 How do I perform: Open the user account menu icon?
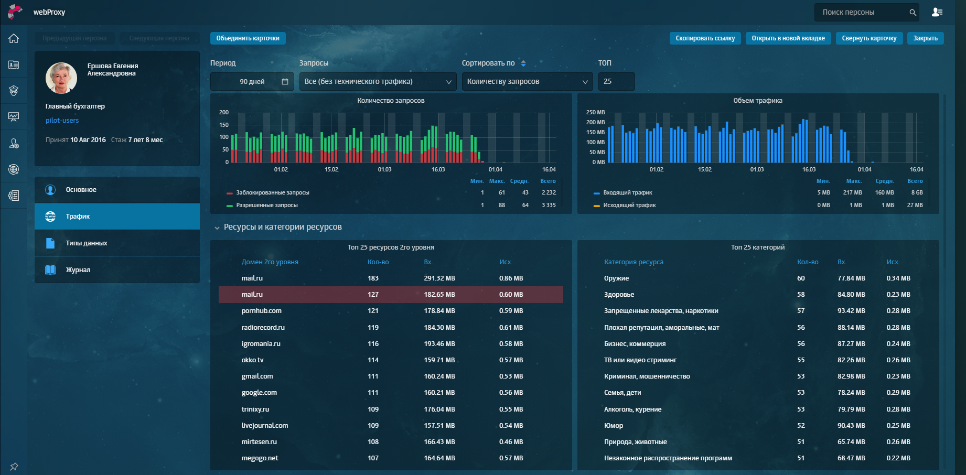[x=937, y=12]
